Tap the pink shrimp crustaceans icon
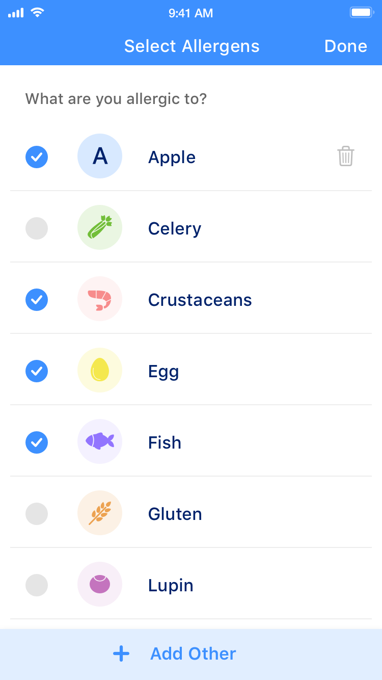This screenshot has width=382, height=680. (100, 299)
